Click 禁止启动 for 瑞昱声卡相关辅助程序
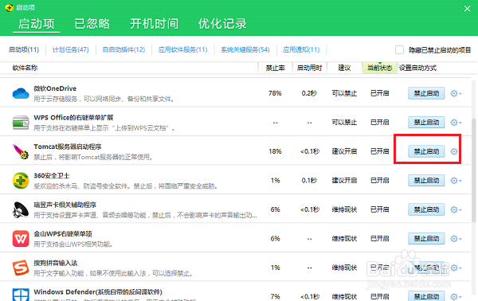 [426, 209]
